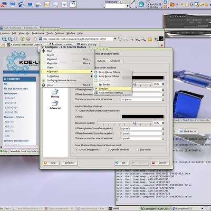Pick inactive window shadow Colour swatch
Screen dimensions: 211x211
(142, 117)
